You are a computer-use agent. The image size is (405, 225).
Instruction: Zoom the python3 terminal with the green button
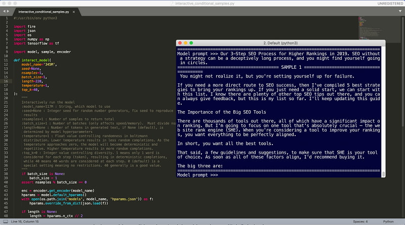[x=192, y=43]
